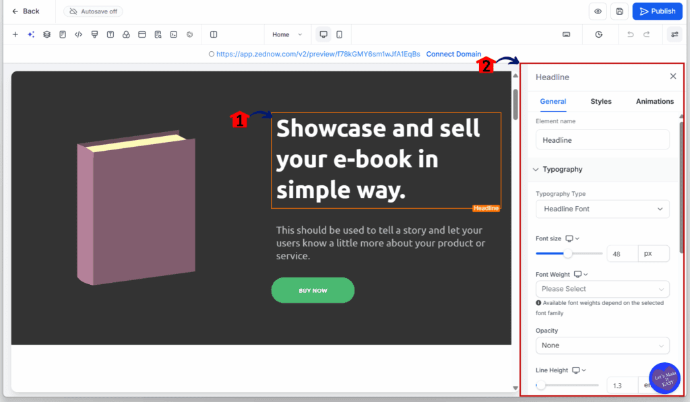Click the Publish button
Viewport: 690px width, 402px height.
pos(657,11)
